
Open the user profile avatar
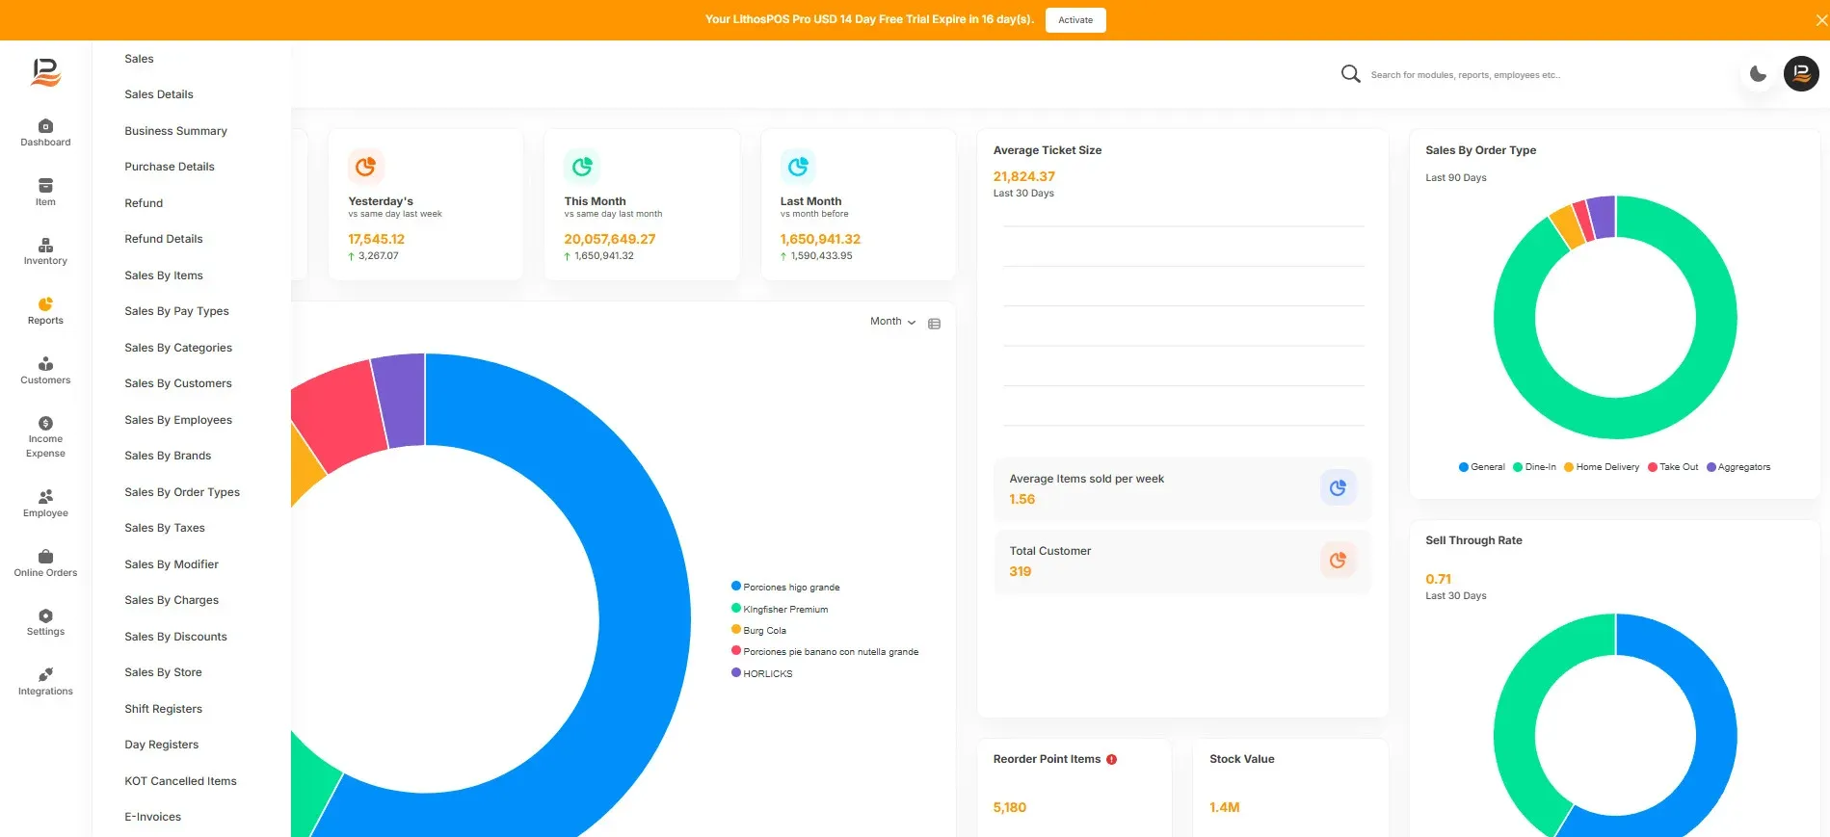point(1801,73)
